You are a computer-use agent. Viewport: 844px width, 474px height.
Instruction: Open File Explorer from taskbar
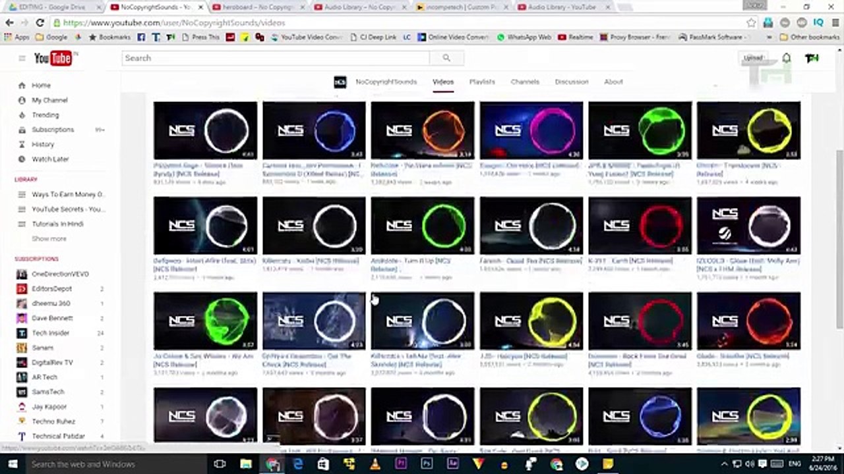(246, 464)
